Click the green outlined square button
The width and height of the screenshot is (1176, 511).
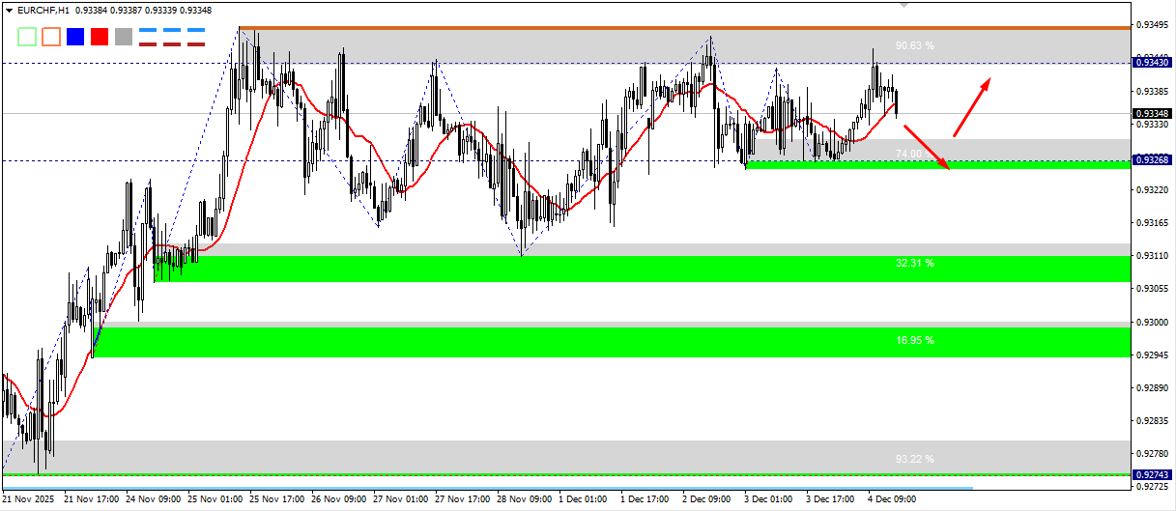point(27,37)
